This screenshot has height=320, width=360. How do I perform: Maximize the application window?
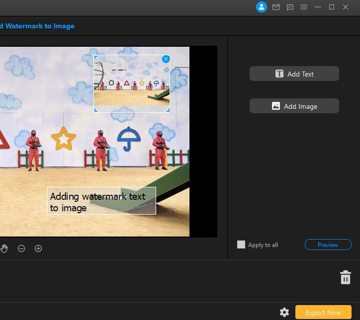pos(332,7)
